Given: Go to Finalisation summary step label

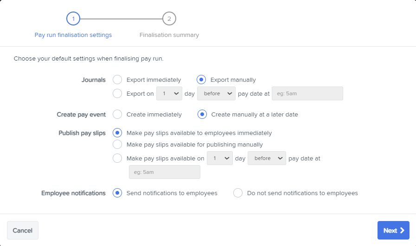Looking at the screenshot, I should click(x=169, y=35).
